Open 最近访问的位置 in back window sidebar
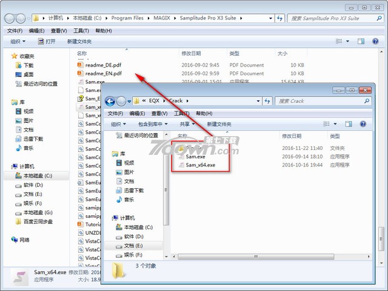 coord(36,84)
